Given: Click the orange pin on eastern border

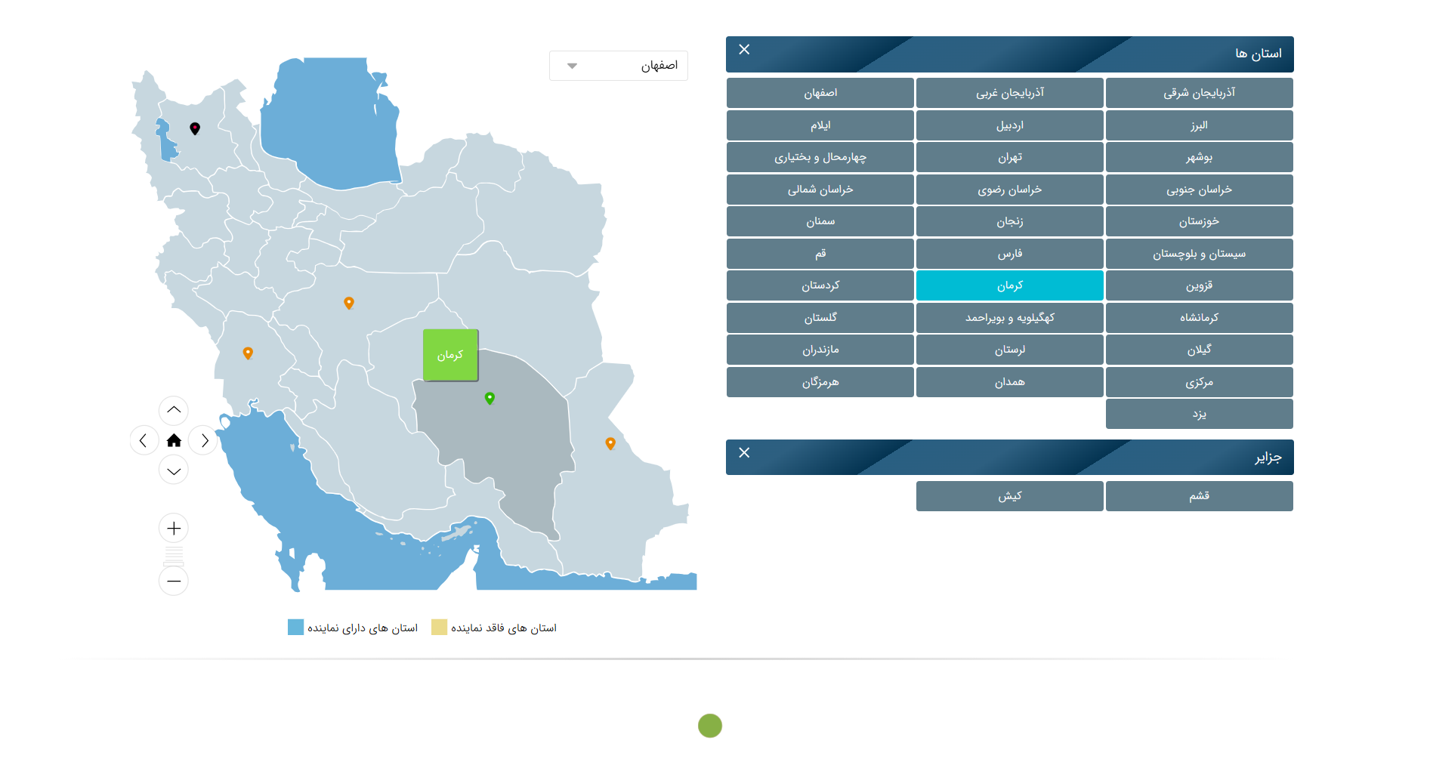Looking at the screenshot, I should [x=610, y=443].
